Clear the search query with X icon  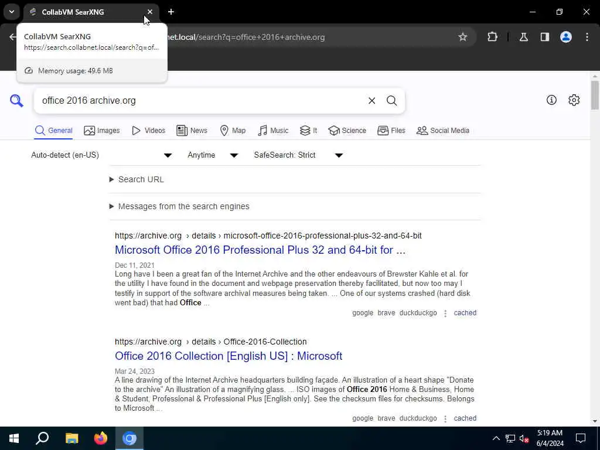[371, 101]
